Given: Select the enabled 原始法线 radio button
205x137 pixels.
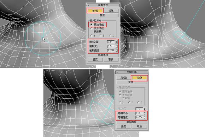Looking at the screenshot, I should coord(92,25).
